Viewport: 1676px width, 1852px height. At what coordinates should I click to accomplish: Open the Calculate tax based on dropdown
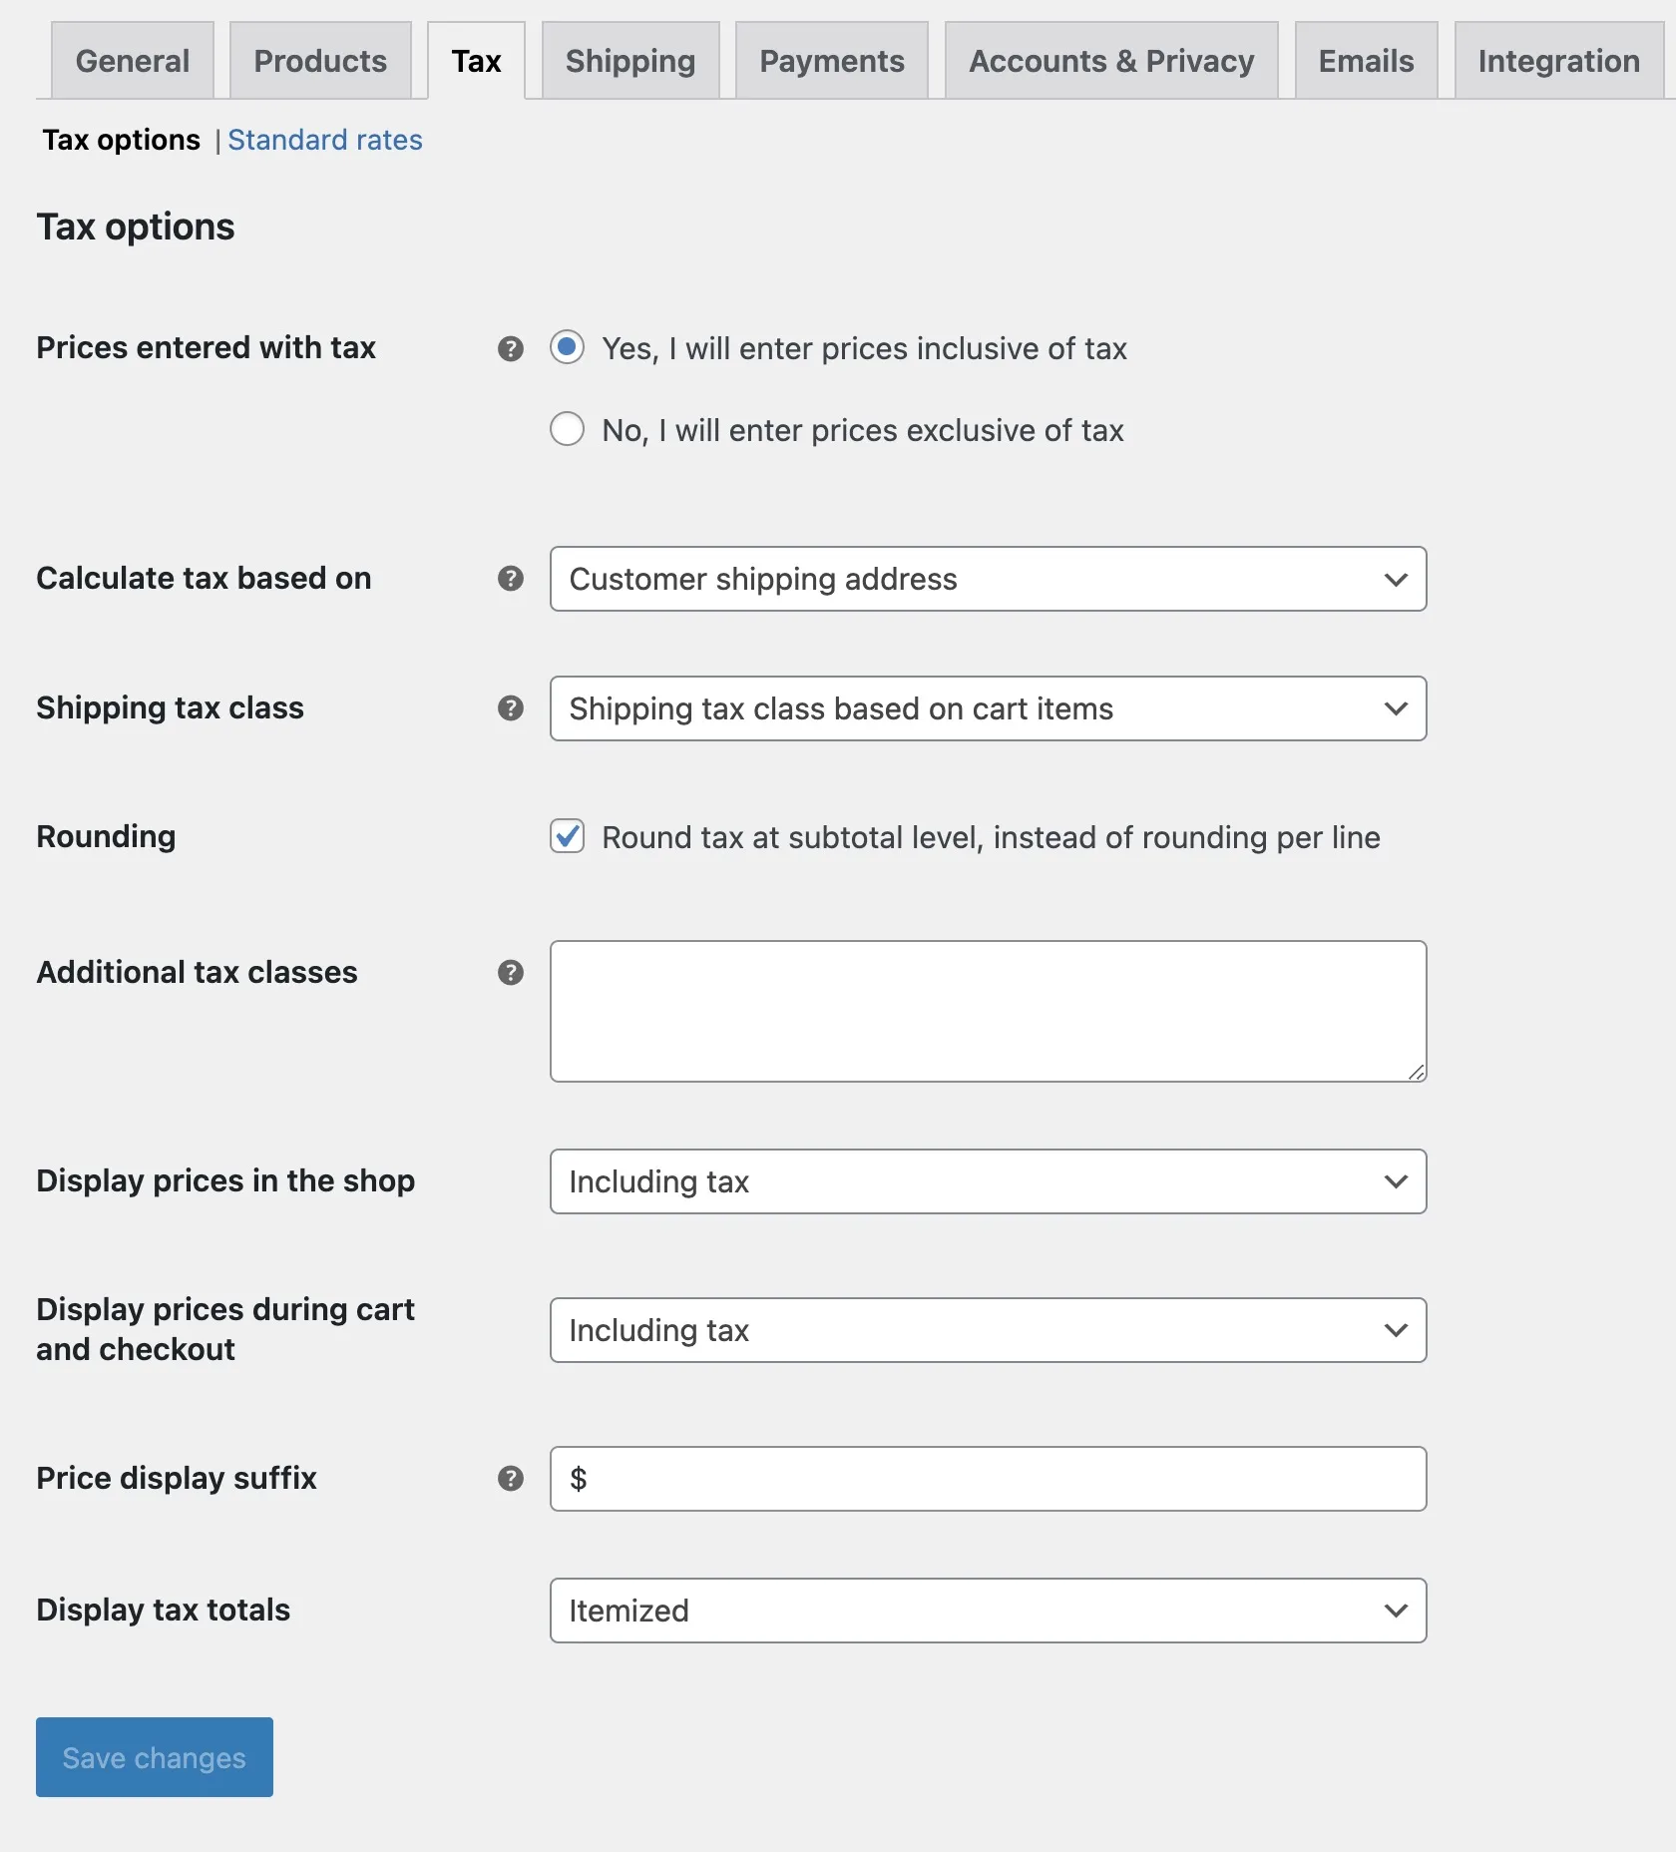988,579
